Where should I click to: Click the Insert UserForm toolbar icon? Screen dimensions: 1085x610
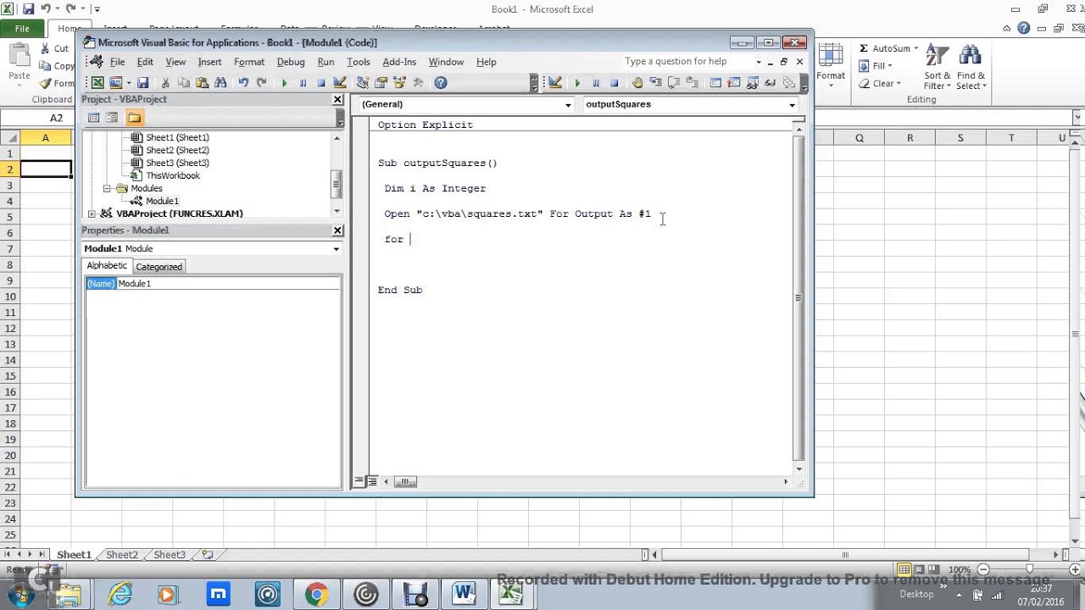point(115,83)
